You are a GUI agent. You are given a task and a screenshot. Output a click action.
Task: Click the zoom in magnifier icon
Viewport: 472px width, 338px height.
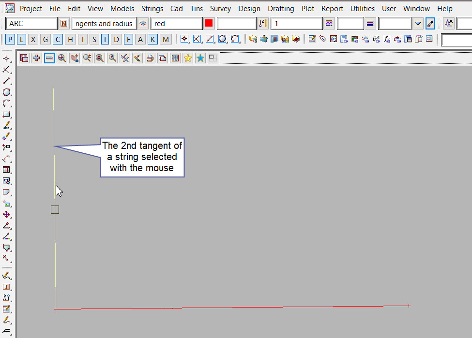pyautogui.click(x=62, y=58)
